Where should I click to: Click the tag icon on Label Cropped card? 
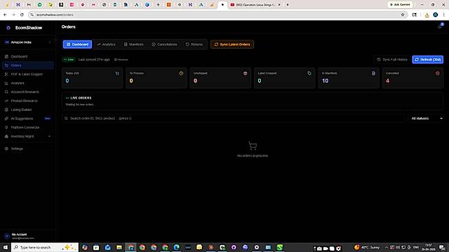[x=309, y=73]
